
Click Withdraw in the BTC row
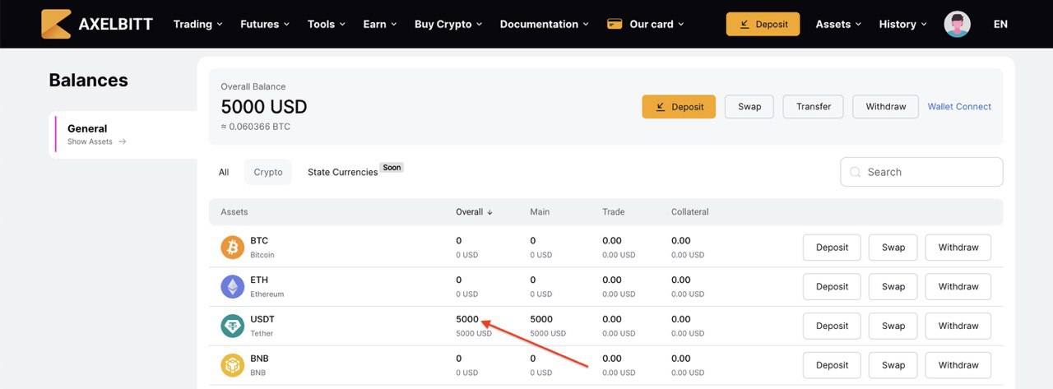(958, 248)
